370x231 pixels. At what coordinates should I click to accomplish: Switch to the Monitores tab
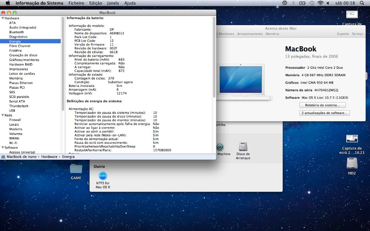[226, 34]
